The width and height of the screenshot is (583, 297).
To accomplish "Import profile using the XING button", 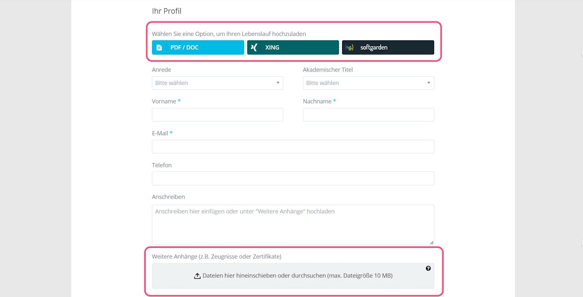I will tap(293, 47).
